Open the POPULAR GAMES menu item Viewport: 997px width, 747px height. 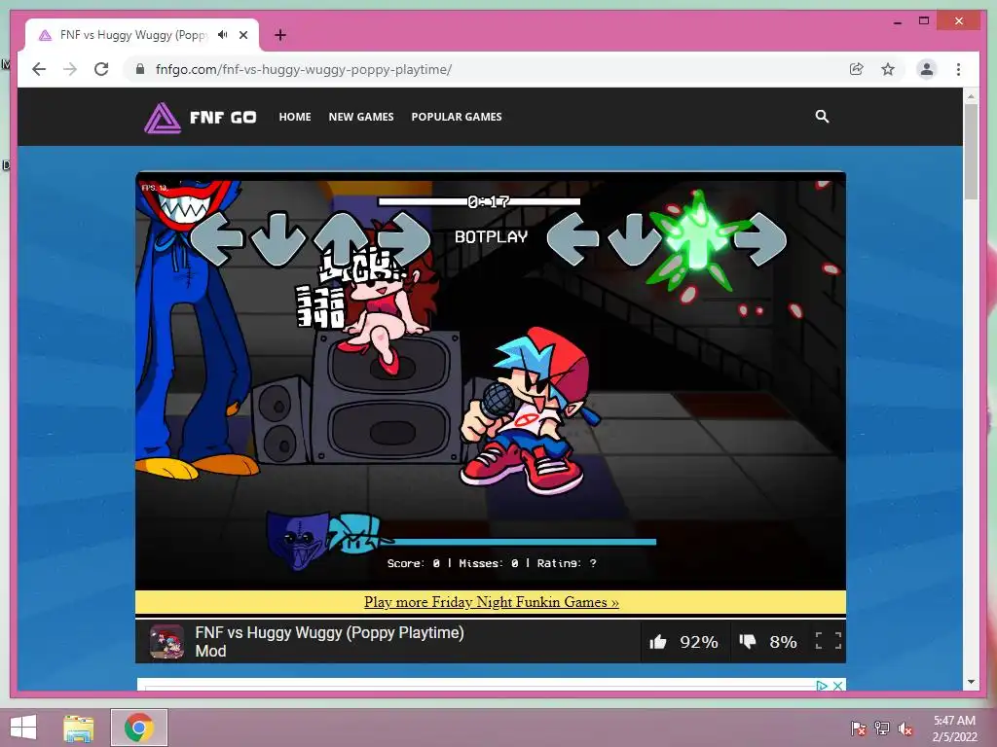[457, 117]
